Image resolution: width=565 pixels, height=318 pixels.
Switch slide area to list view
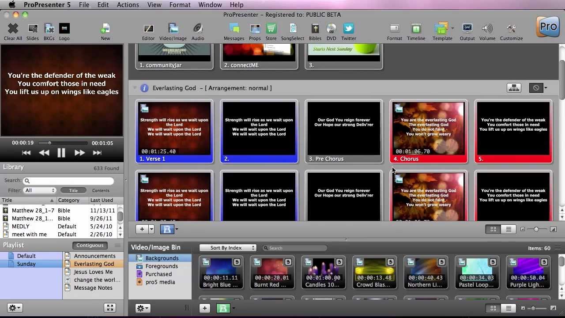click(x=508, y=229)
